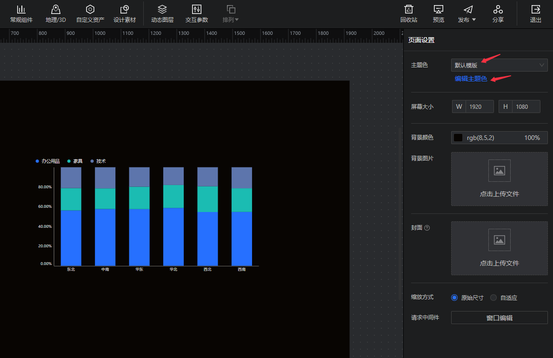Open the 回收站 recycle bin

coord(409,14)
